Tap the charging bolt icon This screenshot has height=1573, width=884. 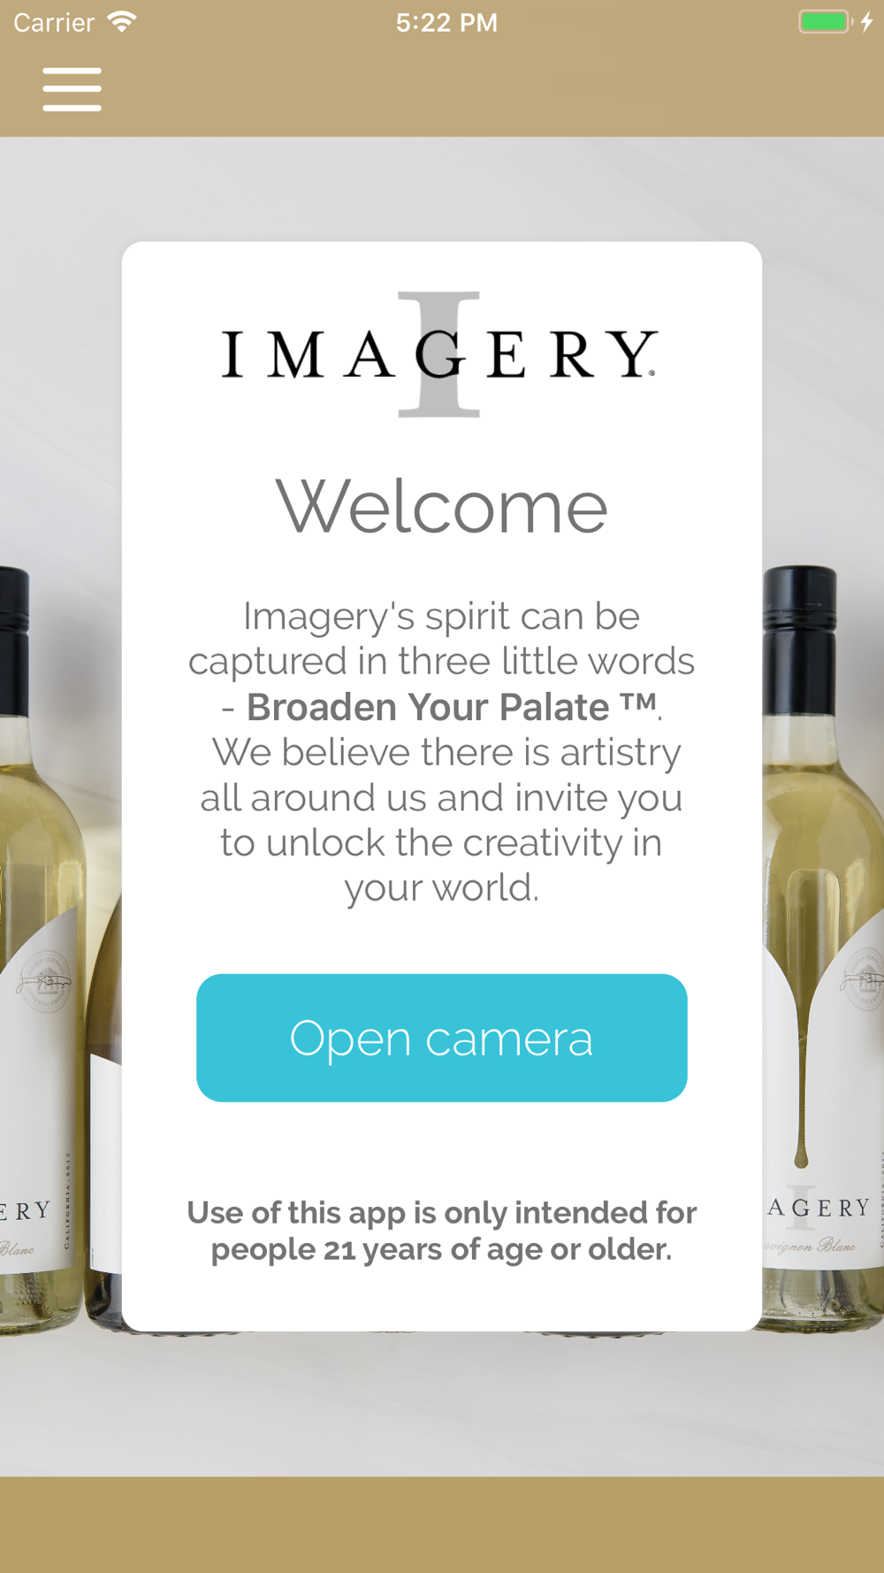pos(867,21)
